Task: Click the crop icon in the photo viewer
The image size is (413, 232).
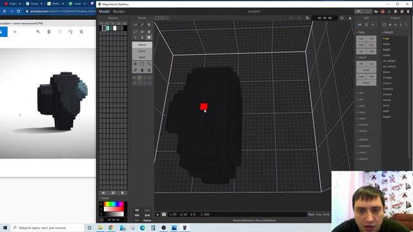Action: [x=81, y=32]
